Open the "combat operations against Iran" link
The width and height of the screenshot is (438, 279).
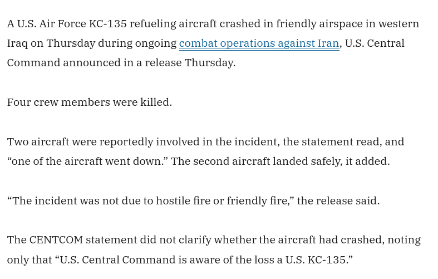259,43
